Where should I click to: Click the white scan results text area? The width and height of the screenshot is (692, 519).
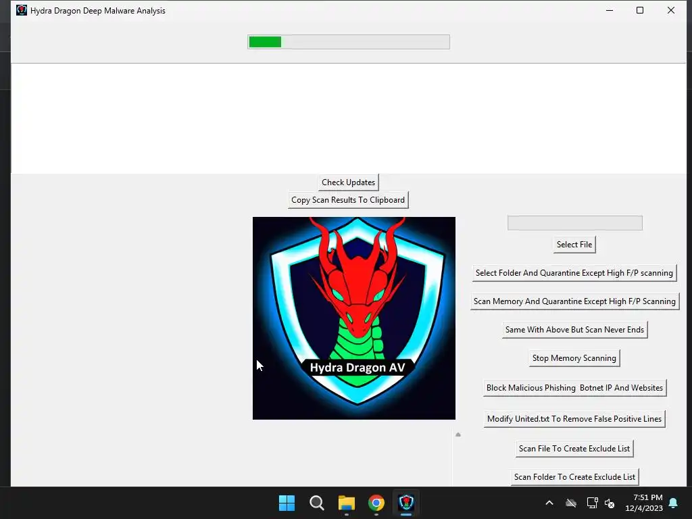point(349,119)
